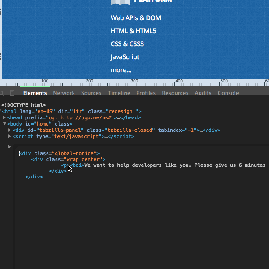Open the HTML5 link
The height and width of the screenshot is (269, 269).
click(146, 31)
